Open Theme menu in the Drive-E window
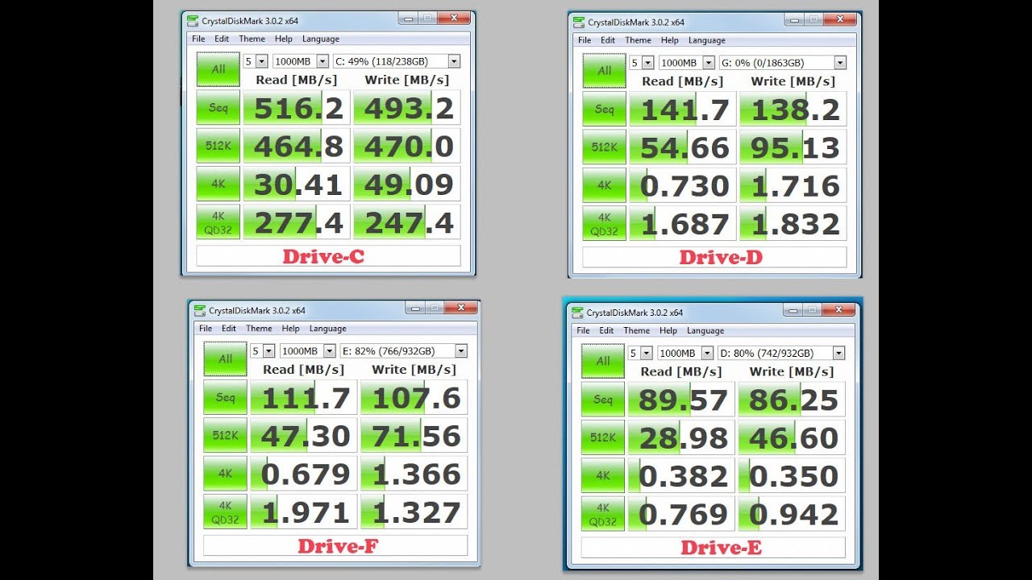Image resolution: width=1032 pixels, height=580 pixels. [x=636, y=330]
